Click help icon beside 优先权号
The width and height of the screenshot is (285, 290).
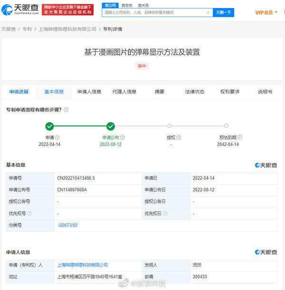(x=29, y=213)
